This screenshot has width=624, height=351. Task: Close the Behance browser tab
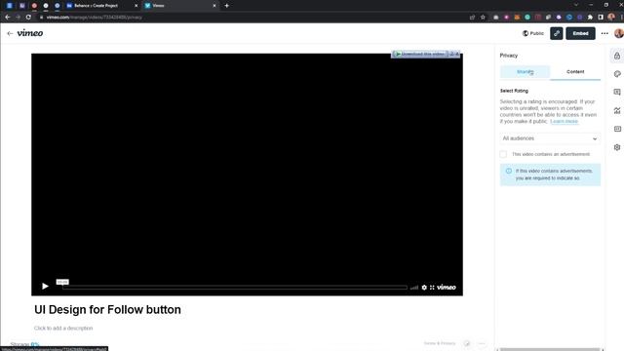click(136, 6)
